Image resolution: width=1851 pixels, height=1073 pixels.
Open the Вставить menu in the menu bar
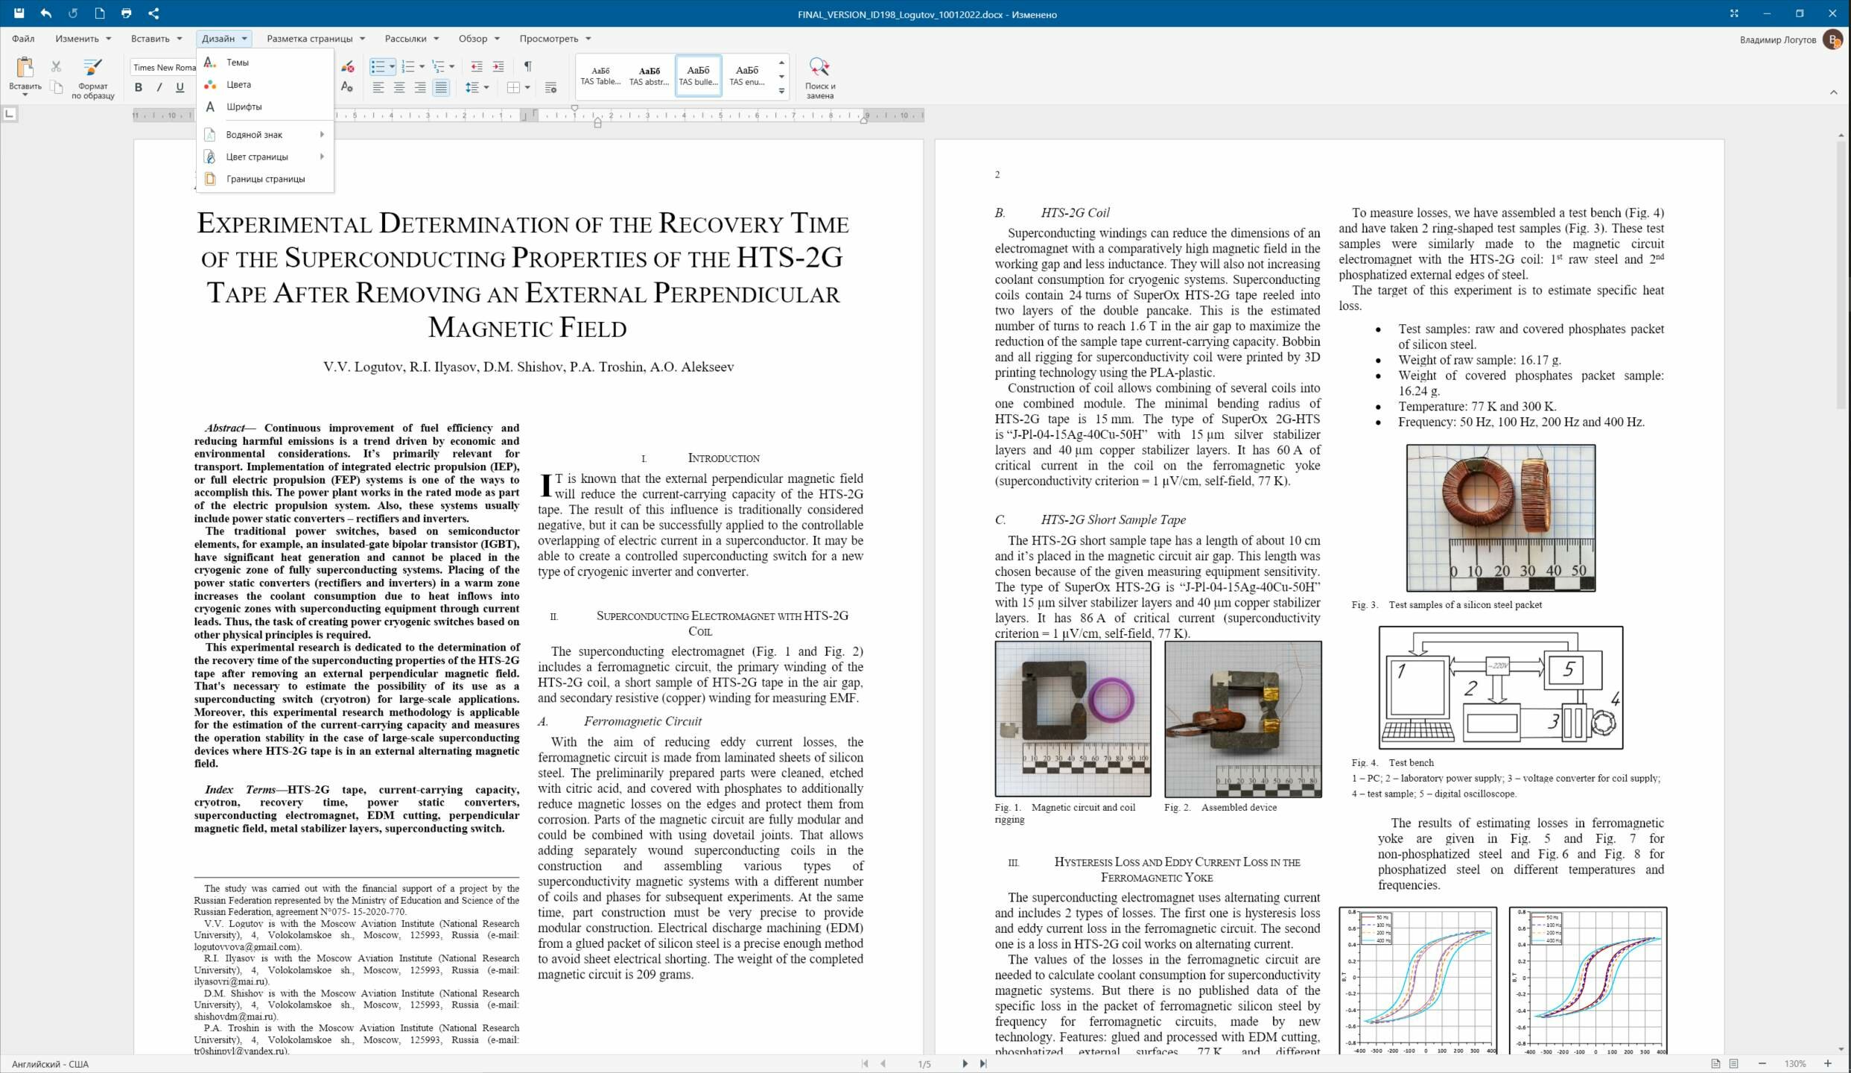click(156, 38)
